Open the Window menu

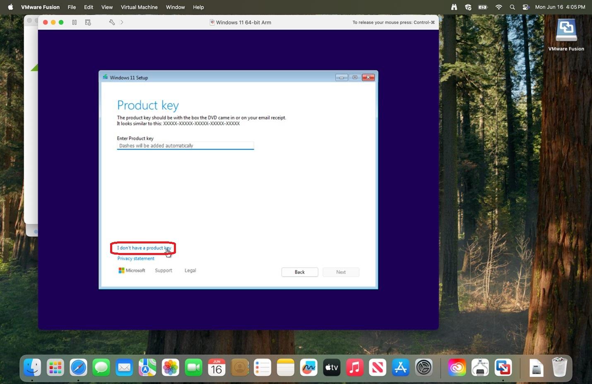(175, 7)
